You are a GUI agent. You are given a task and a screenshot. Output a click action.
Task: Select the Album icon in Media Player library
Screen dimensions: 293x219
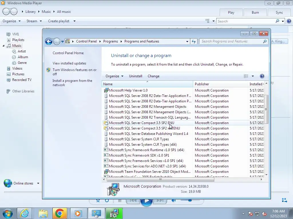(14, 57)
